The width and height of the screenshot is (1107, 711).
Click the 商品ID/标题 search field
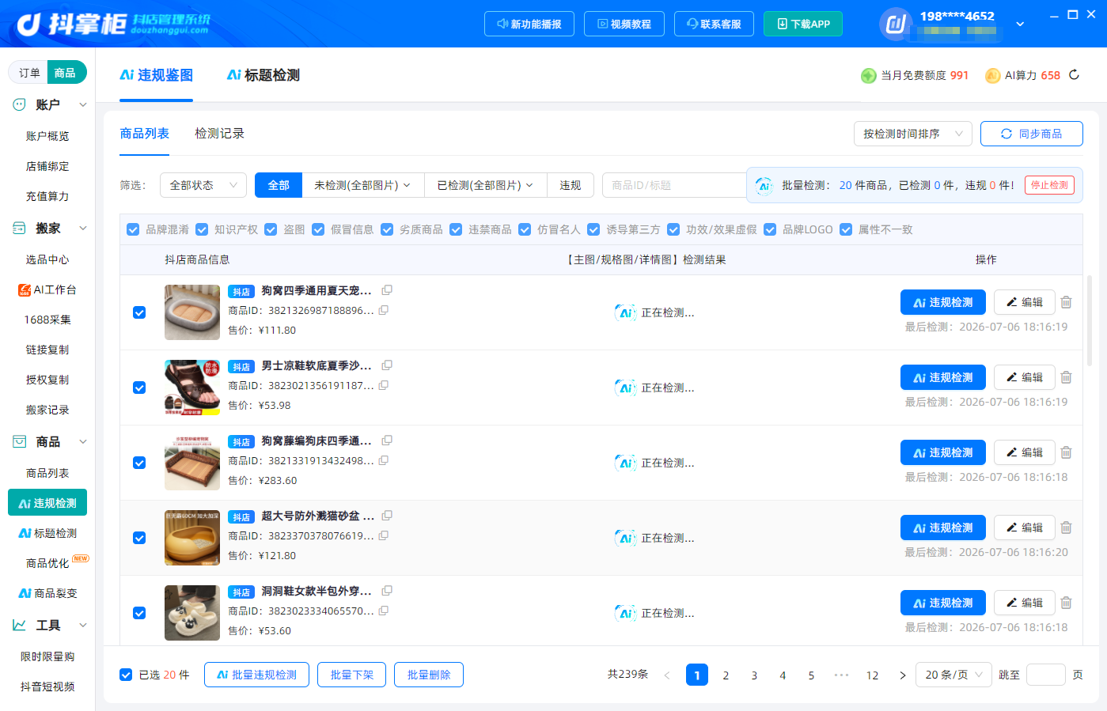(674, 185)
